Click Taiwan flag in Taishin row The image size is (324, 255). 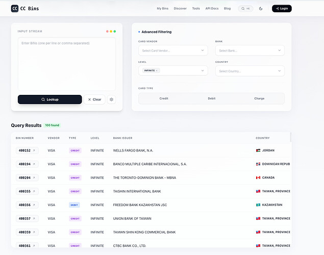[258, 191]
